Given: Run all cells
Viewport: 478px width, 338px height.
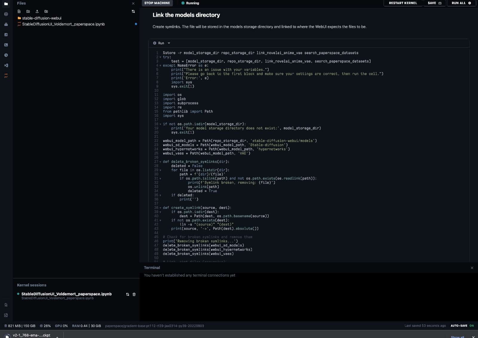Looking at the screenshot, I should pyautogui.click(x=461, y=3).
